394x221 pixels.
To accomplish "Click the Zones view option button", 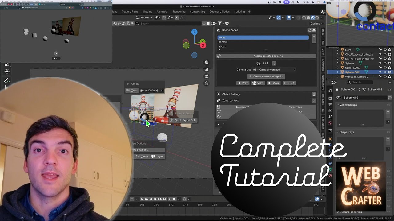I will pyautogui.click(x=143, y=157).
